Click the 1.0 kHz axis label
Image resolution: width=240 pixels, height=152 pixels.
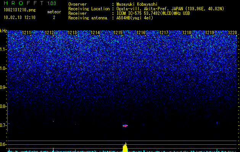(x=3, y=68)
